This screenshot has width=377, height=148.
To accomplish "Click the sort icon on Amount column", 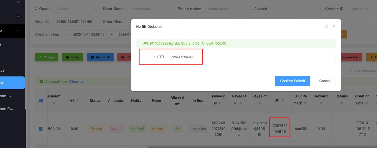I will 54,103.
